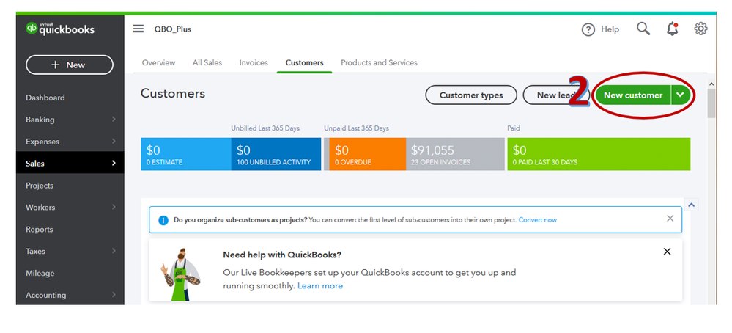Open the settings gear icon
The image size is (732, 333).
click(x=700, y=29)
